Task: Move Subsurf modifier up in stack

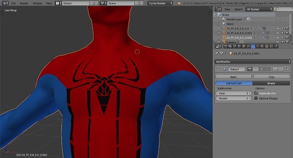Action: pos(275,69)
